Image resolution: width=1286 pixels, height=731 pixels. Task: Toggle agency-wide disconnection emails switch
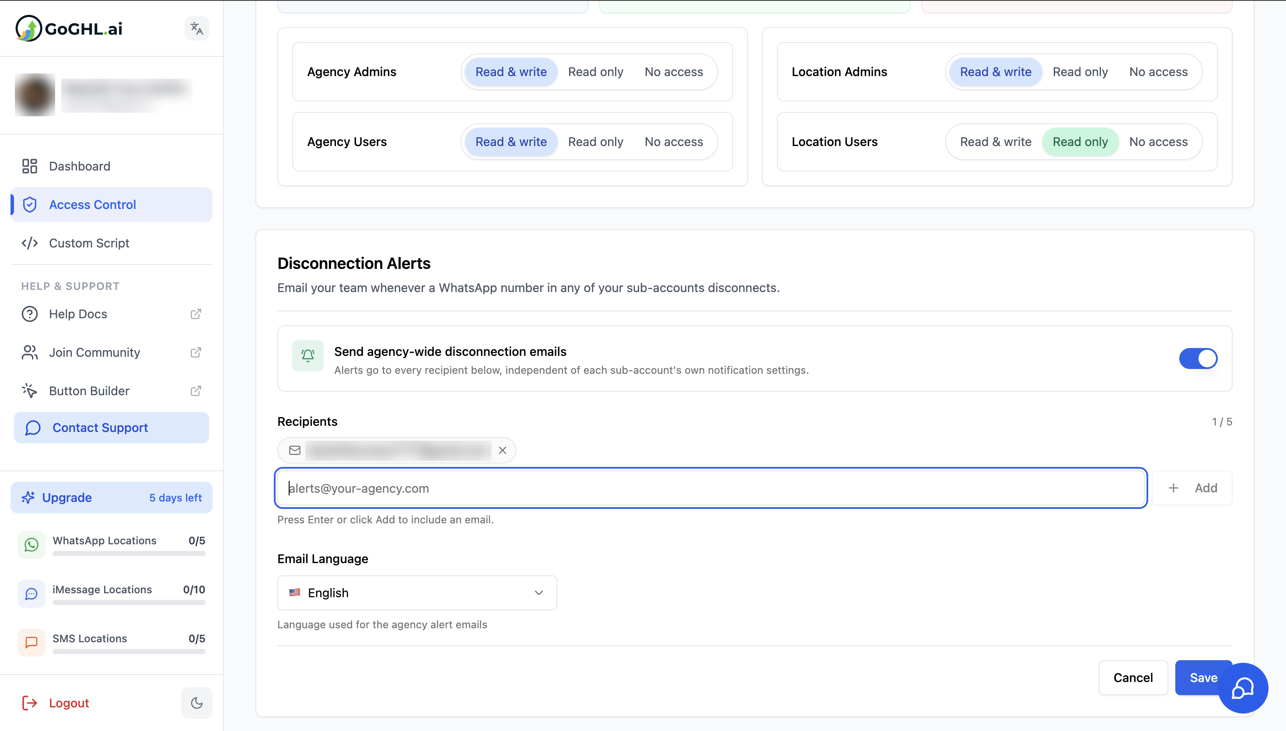[x=1198, y=359]
